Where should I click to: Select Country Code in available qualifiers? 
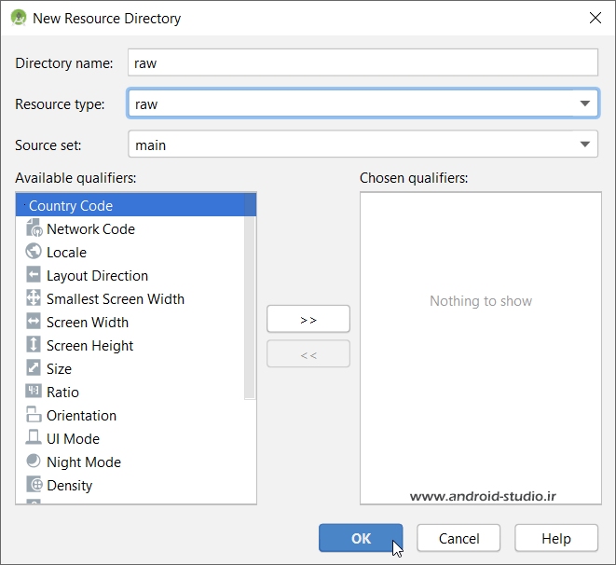71,206
